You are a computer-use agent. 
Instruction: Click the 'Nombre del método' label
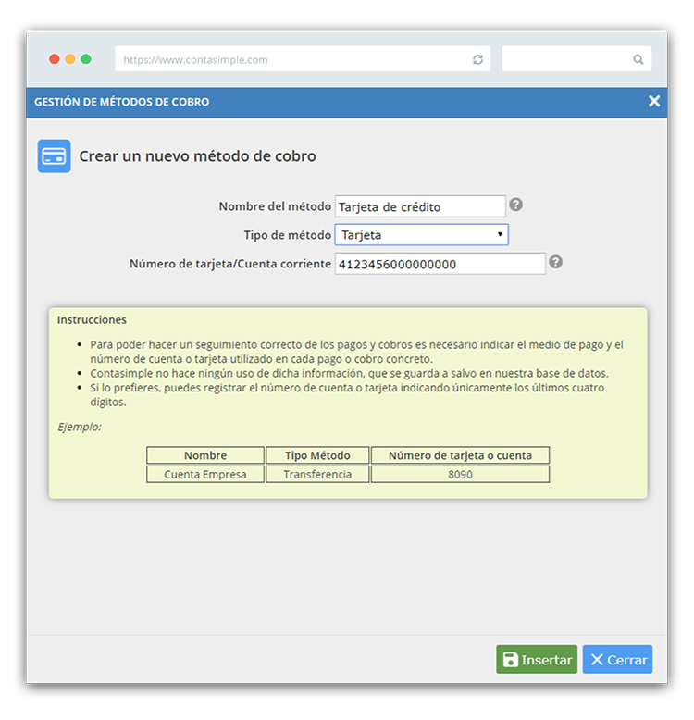point(275,206)
